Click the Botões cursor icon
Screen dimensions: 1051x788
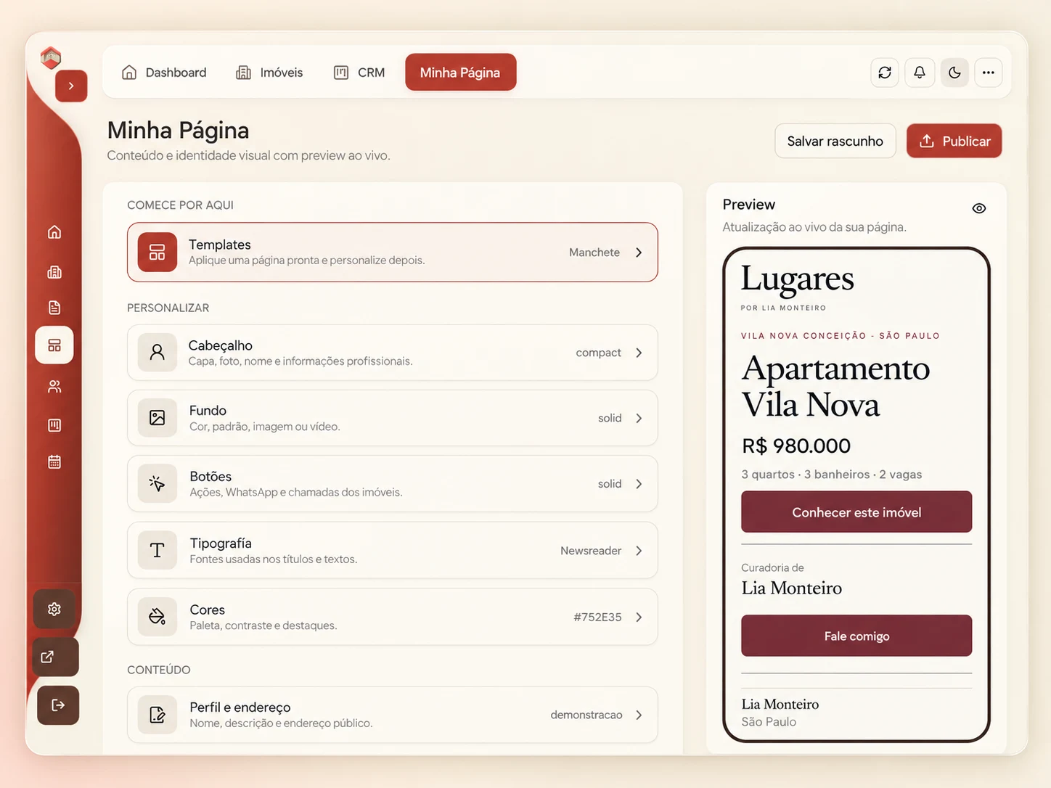(x=158, y=484)
